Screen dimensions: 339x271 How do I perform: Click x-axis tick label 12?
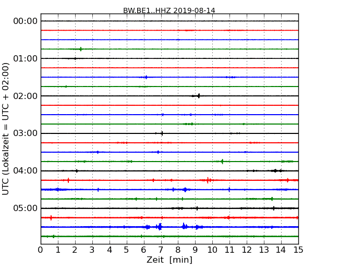[x=247, y=250]
